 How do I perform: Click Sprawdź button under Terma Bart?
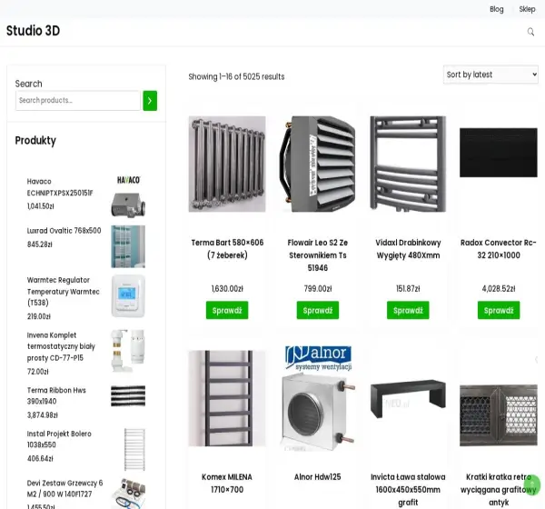pos(227,310)
